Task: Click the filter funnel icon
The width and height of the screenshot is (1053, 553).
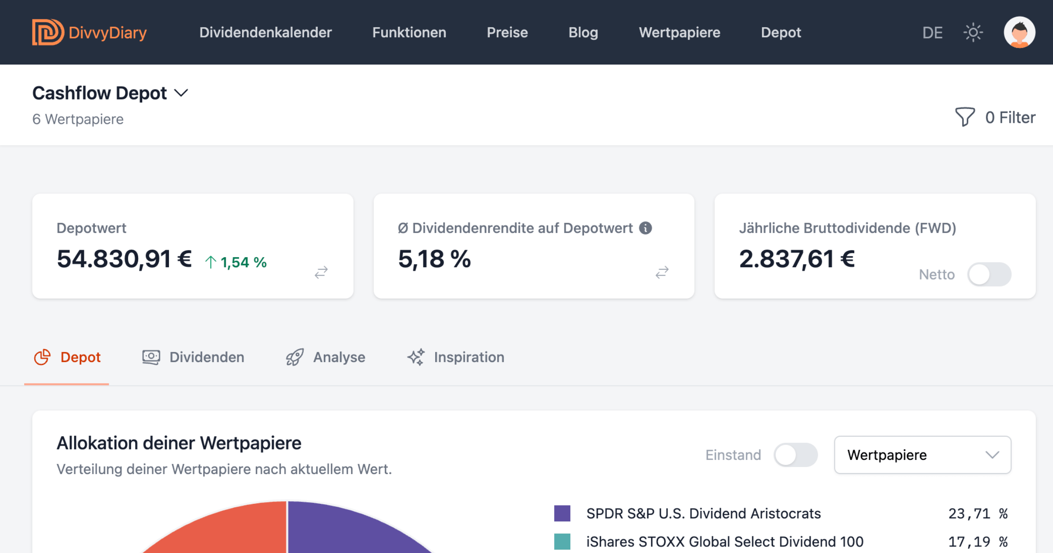Action: point(964,117)
